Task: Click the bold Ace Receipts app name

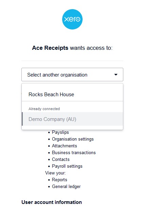Action: tap(50, 48)
